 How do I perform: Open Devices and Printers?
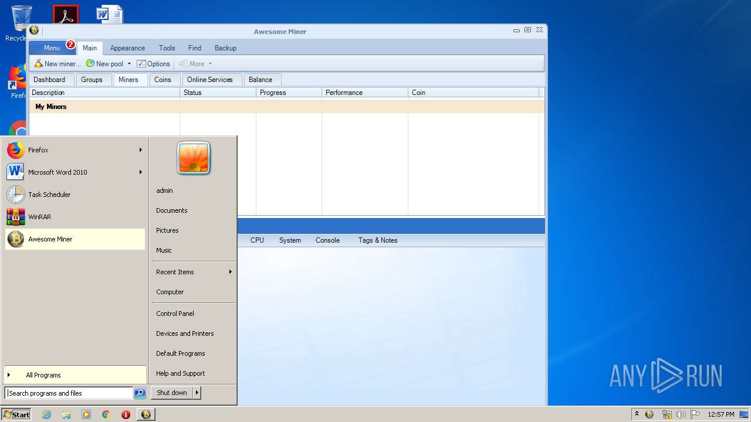[x=194, y=333]
